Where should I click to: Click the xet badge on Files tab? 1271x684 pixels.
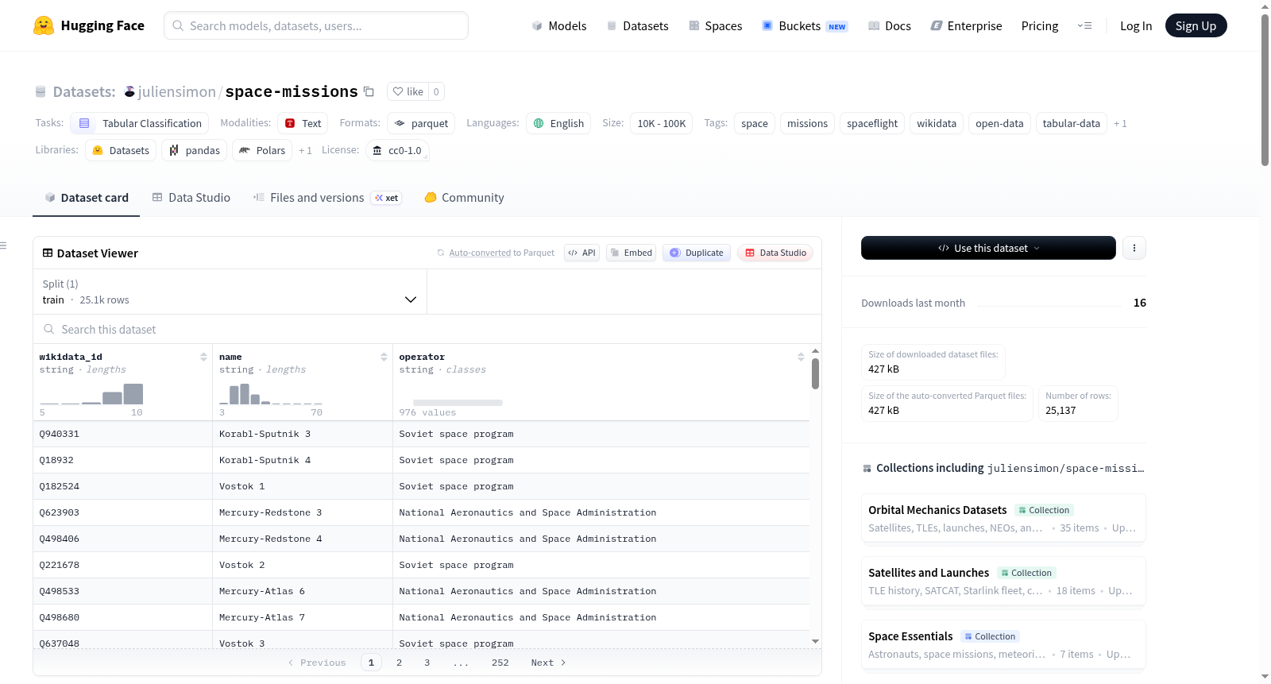(x=387, y=198)
